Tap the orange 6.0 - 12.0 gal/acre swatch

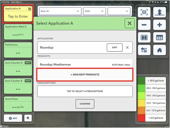pos(141,111)
